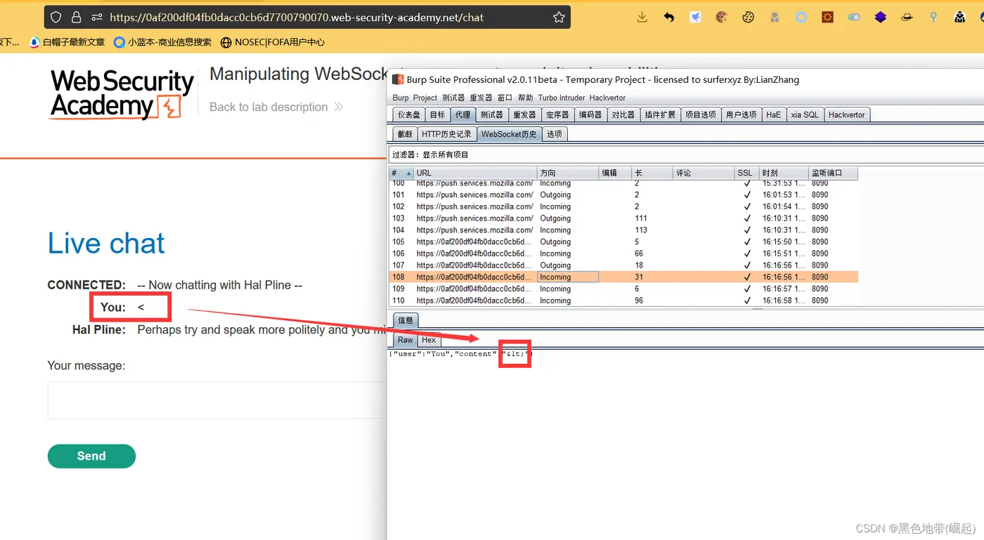Open the Hackvertor menu in menubar
Screen dimensions: 984x540
[x=607, y=98]
